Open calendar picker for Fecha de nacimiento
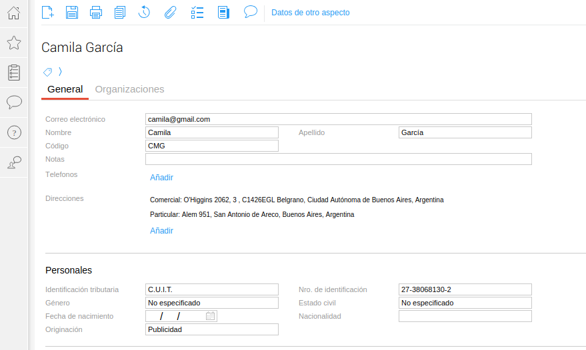The height and width of the screenshot is (350, 586). [x=211, y=316]
